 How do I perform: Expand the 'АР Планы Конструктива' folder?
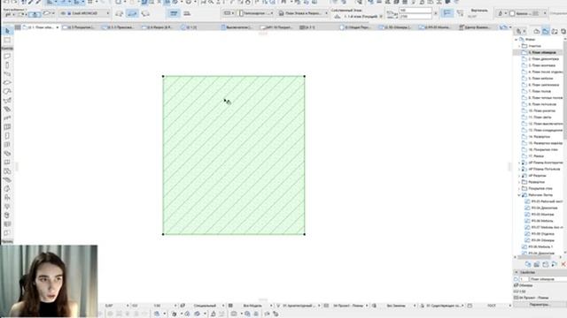(519, 163)
